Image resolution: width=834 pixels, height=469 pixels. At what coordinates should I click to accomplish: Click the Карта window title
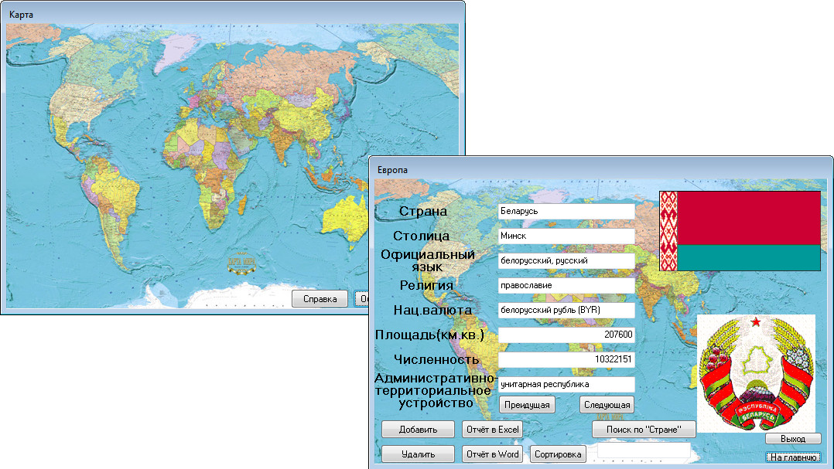pyautogui.click(x=22, y=15)
